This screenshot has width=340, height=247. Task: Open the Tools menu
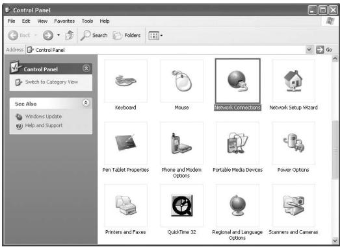[87, 21]
